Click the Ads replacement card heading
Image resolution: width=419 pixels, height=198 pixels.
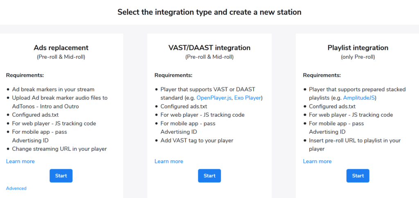pyautogui.click(x=61, y=48)
